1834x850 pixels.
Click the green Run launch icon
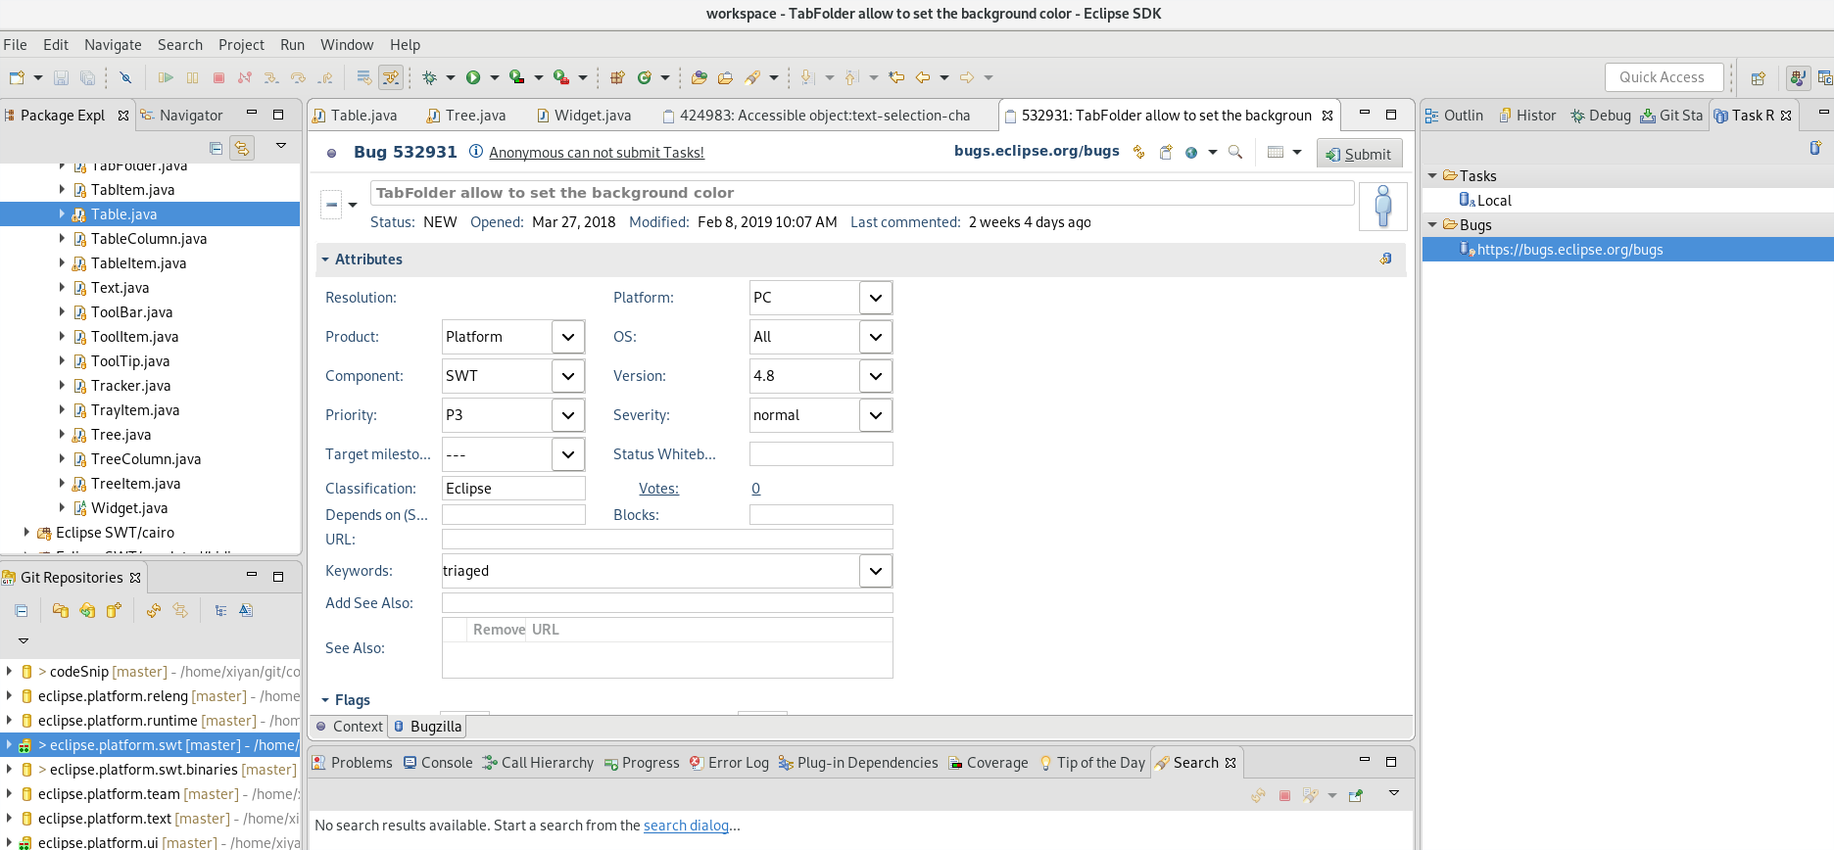tap(473, 77)
